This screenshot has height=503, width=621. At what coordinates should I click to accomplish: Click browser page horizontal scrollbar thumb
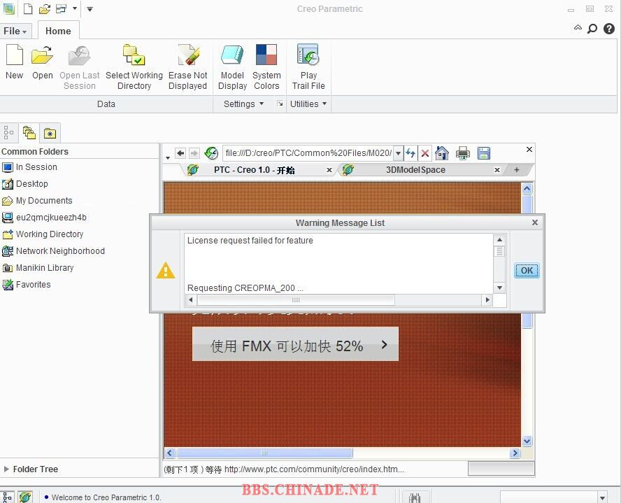264,453
